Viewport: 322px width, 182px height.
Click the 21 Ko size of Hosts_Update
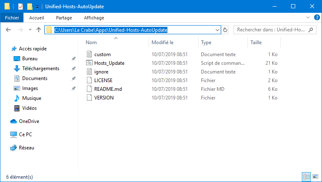pyautogui.click(x=271, y=63)
